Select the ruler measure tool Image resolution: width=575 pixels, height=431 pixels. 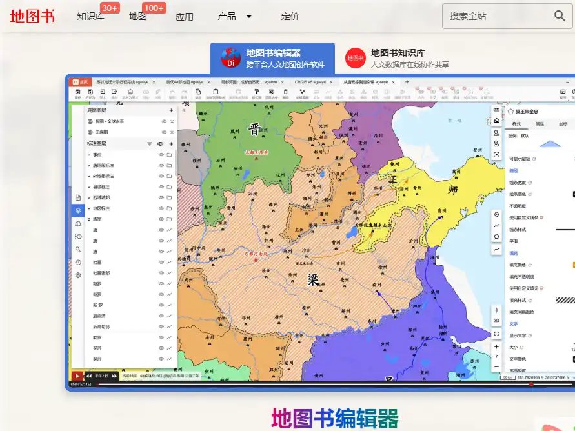tap(496, 110)
